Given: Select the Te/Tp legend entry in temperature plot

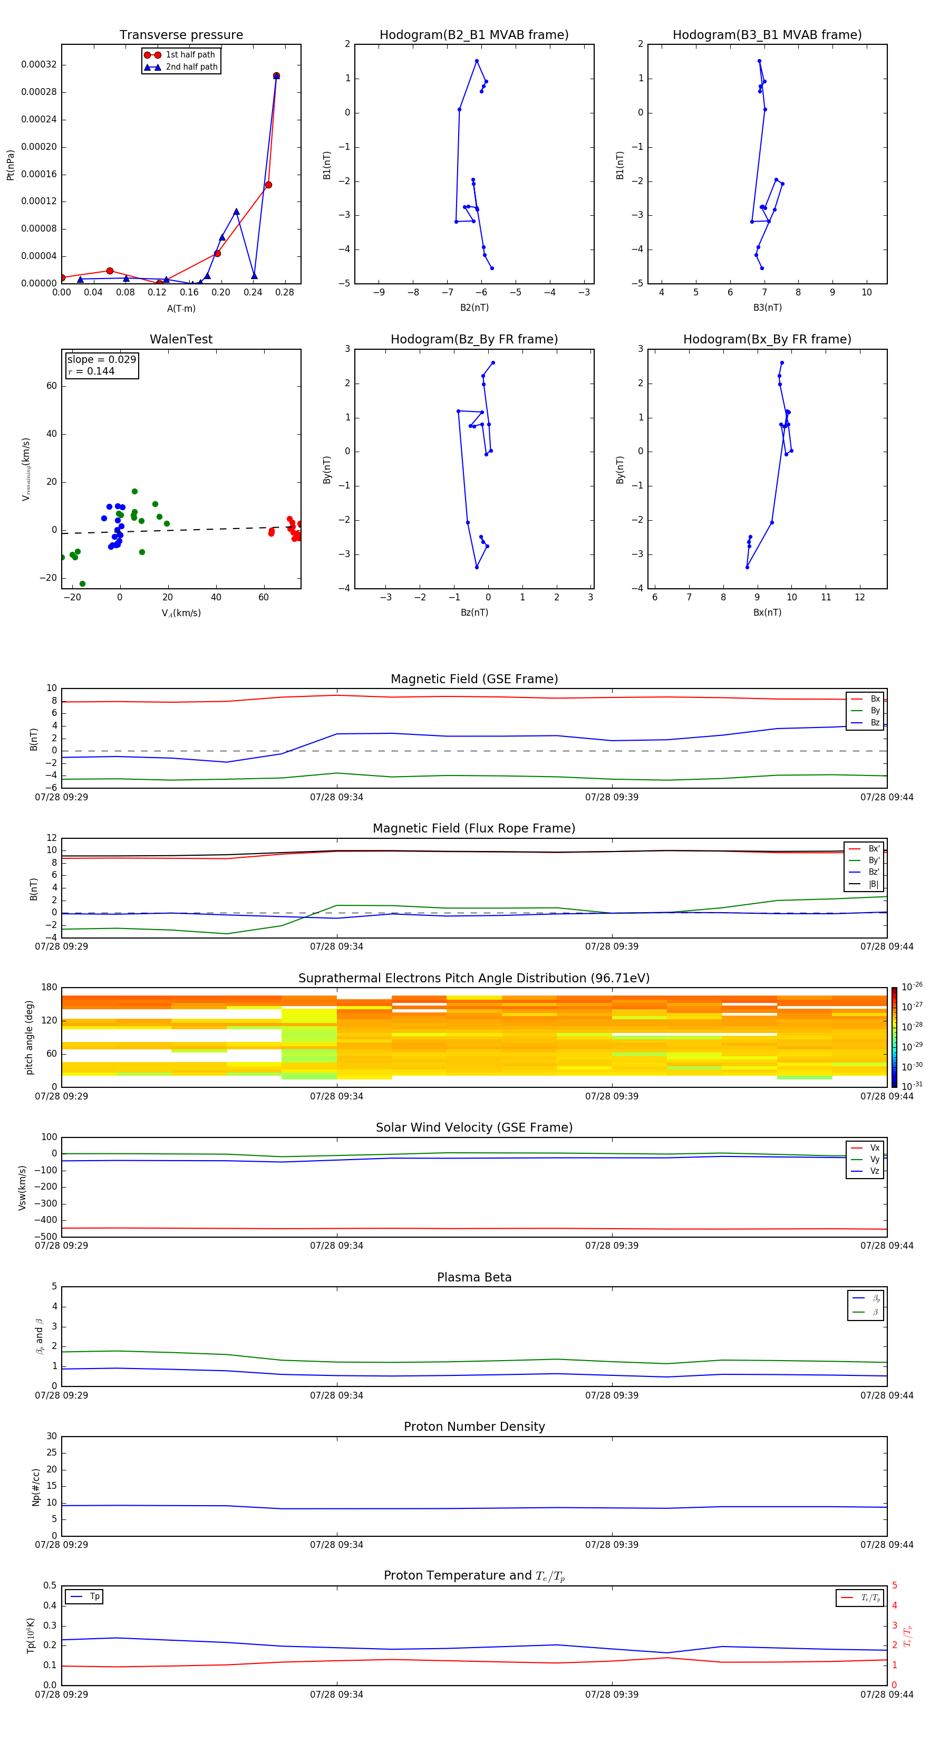Looking at the screenshot, I should (x=860, y=1597).
